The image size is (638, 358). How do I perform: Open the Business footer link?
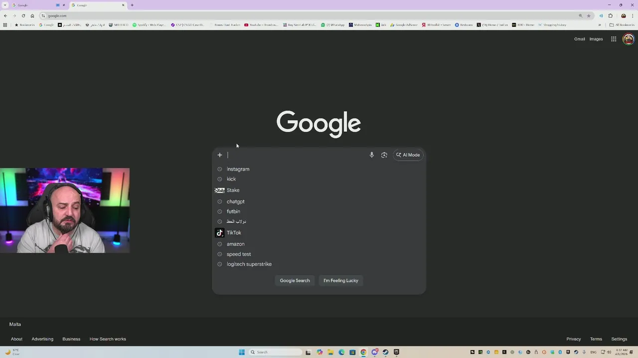click(71, 339)
